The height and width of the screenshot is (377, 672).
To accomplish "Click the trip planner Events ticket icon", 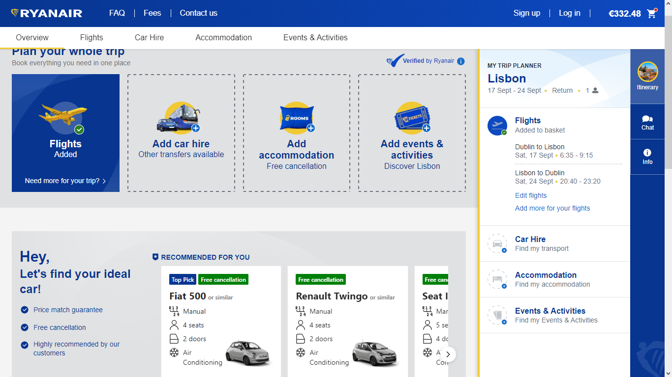I will tap(497, 315).
